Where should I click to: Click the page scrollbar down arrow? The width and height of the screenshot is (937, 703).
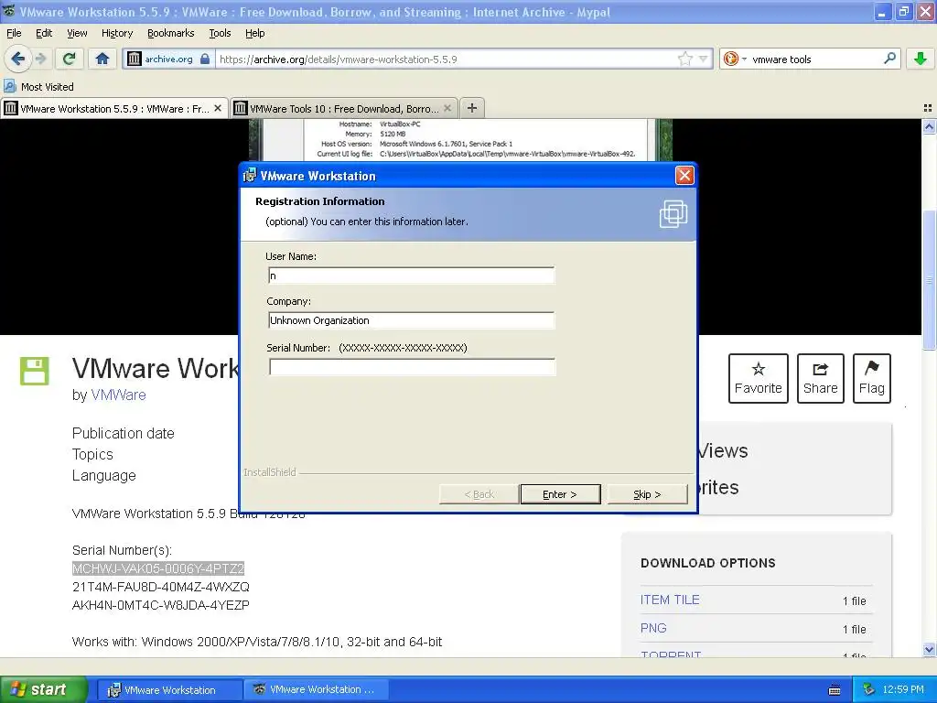click(929, 650)
